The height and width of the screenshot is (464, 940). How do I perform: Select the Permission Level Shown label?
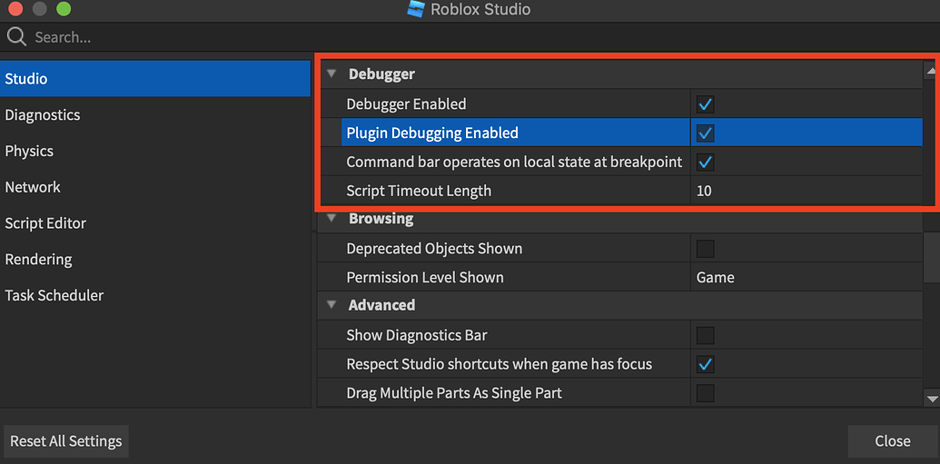pos(424,278)
